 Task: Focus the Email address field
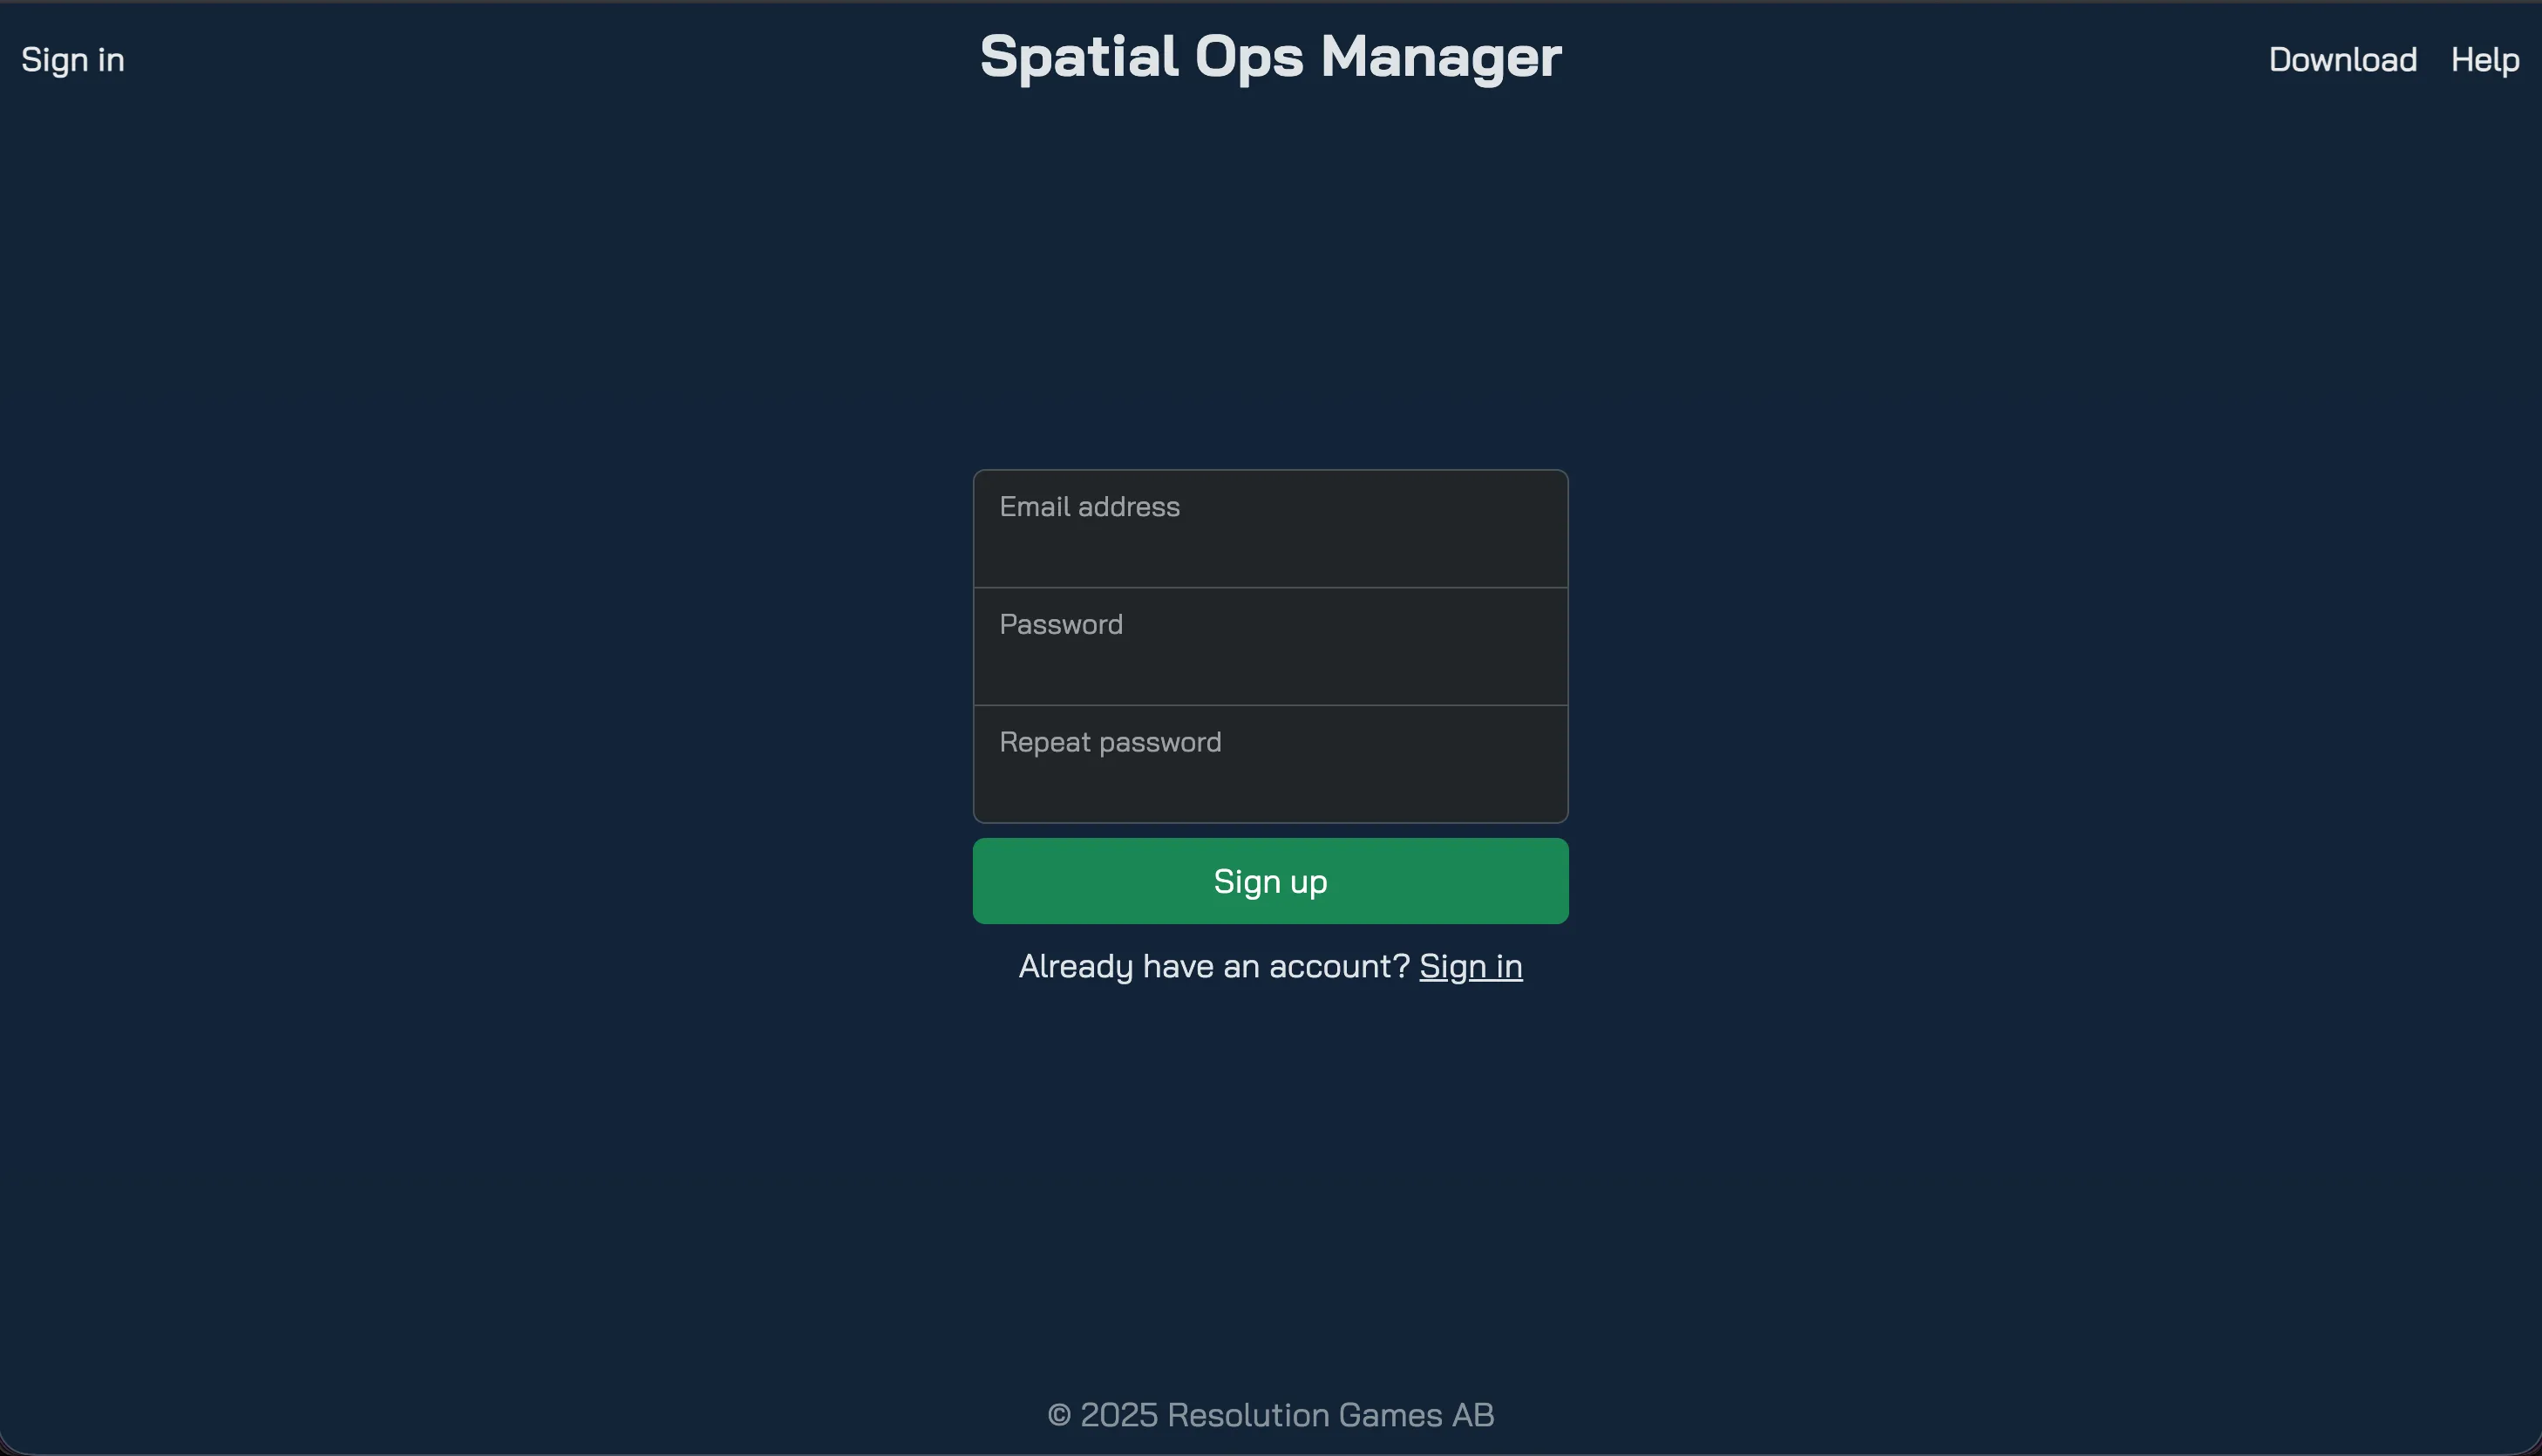1270,529
